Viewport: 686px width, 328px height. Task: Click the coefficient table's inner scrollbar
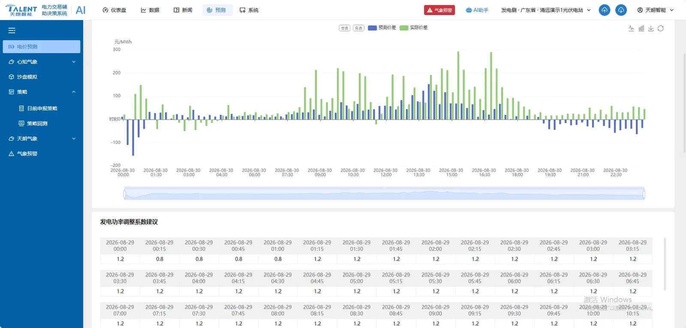[665, 264]
